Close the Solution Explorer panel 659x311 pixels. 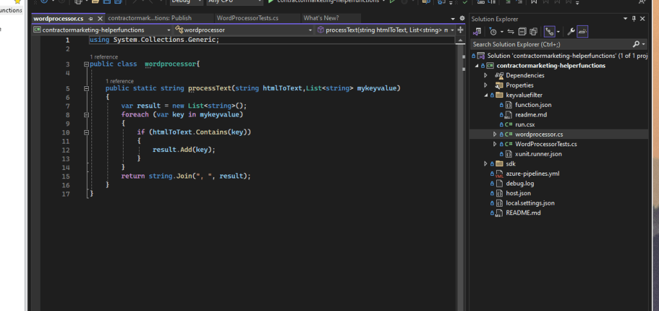[642, 19]
